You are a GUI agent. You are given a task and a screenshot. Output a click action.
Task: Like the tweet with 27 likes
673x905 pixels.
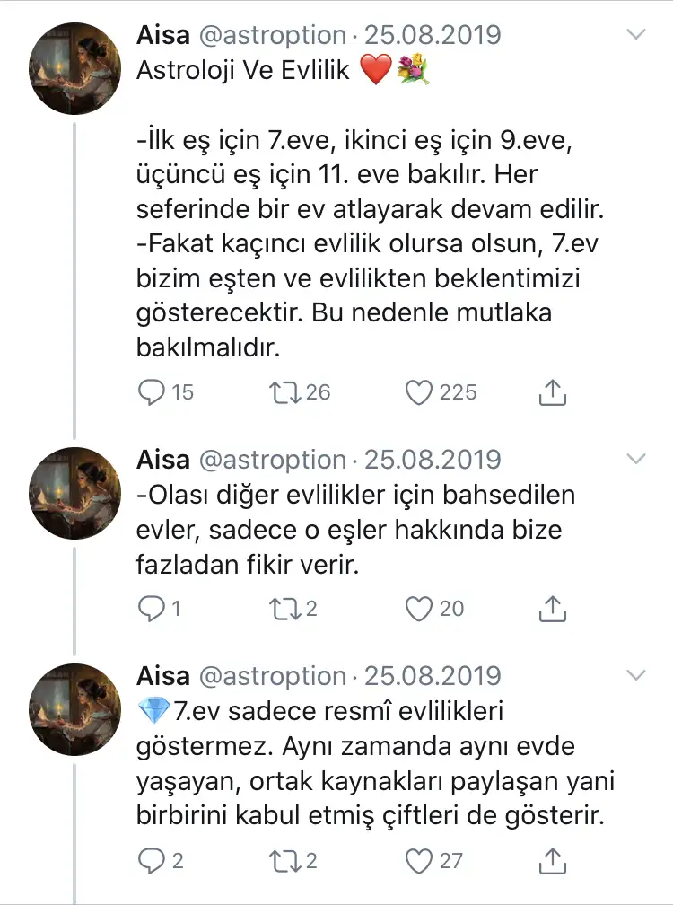[419, 861]
